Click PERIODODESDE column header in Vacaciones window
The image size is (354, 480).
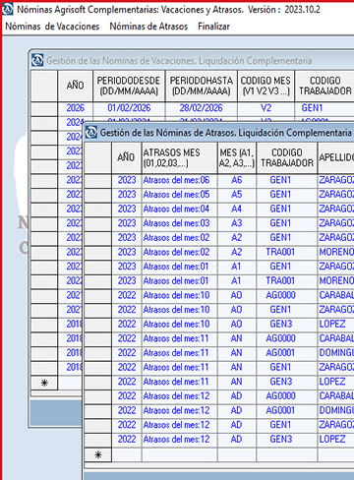[129, 86]
